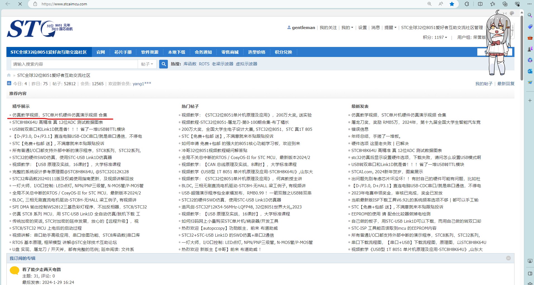Open sidebar Search icon
This screenshot has height=285, width=534.
pyautogui.click(x=530, y=15)
